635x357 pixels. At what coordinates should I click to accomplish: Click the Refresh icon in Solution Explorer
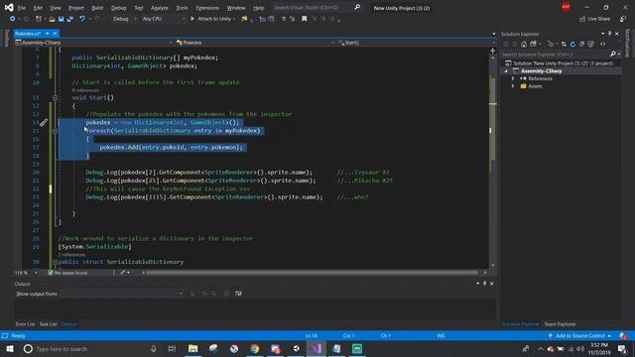coord(572,44)
